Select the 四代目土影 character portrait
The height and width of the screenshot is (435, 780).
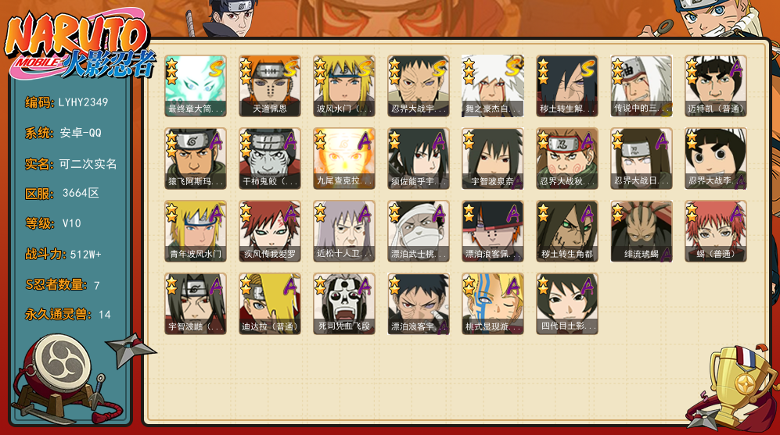tap(567, 304)
